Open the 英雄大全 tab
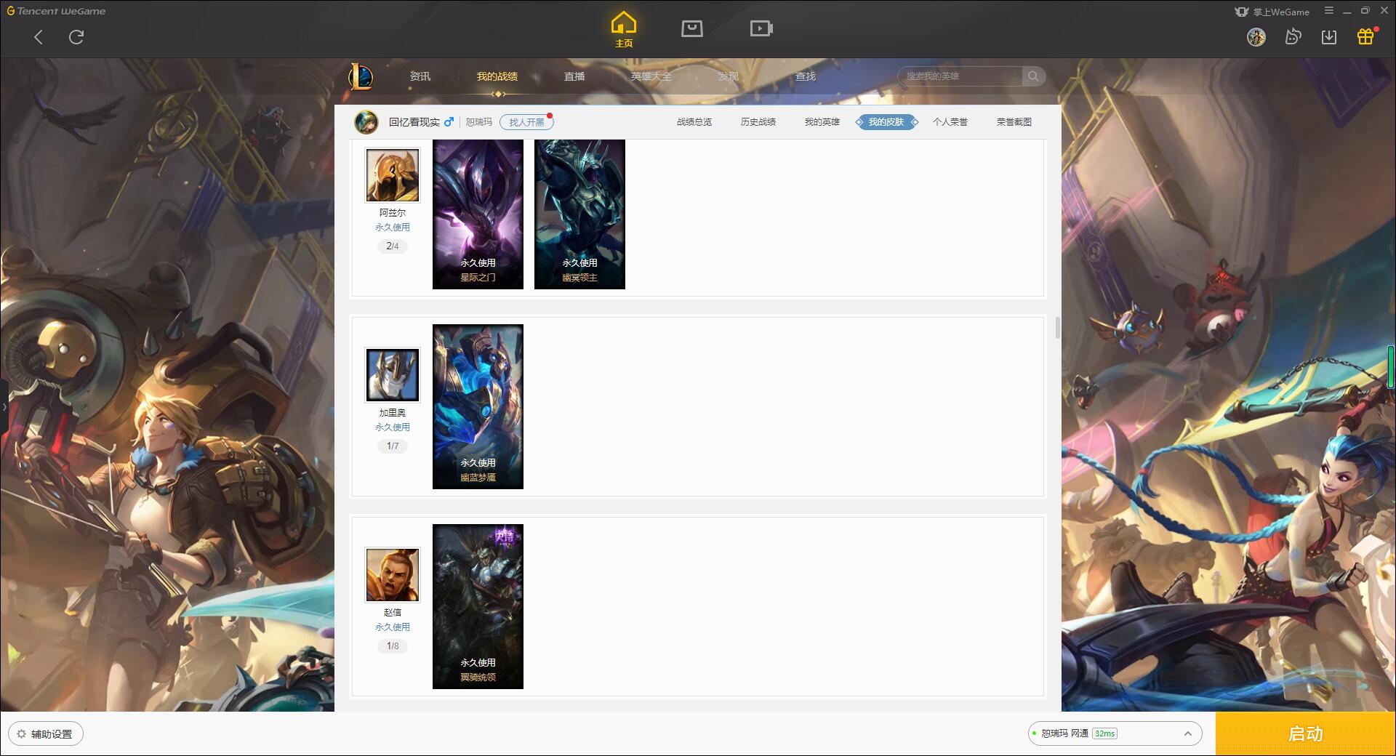1396x756 pixels. point(651,76)
